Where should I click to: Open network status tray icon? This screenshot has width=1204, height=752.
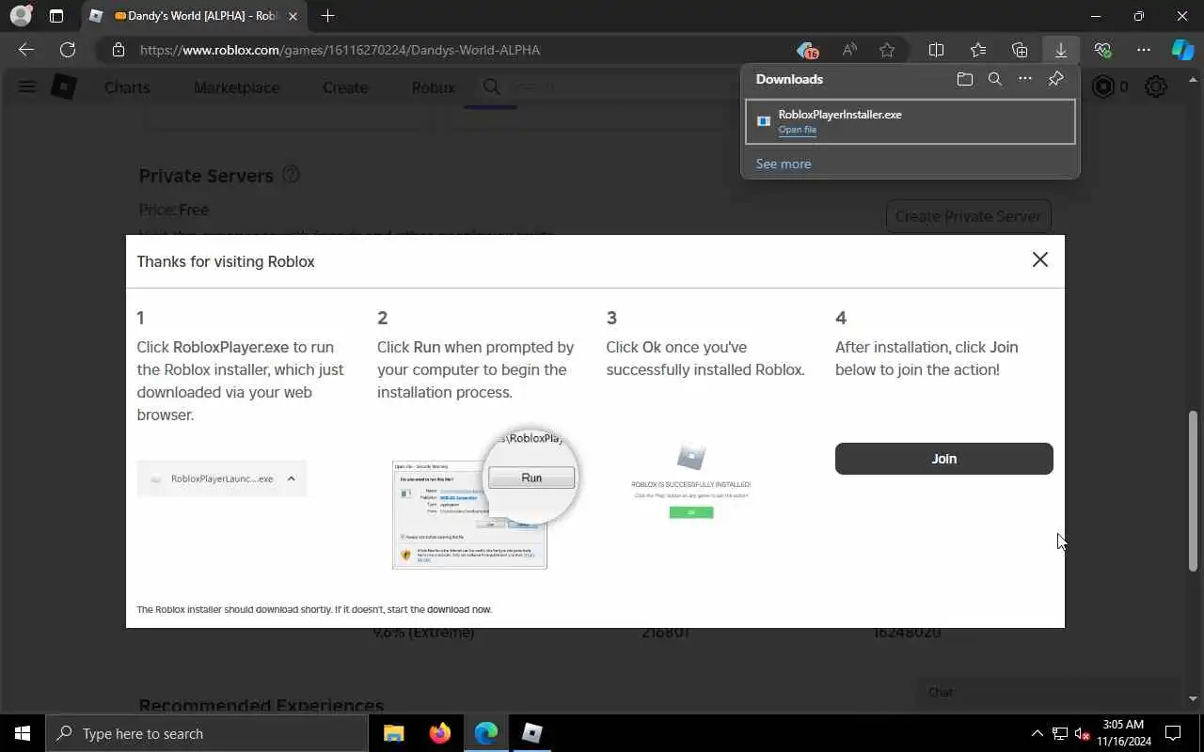[x=1060, y=733]
